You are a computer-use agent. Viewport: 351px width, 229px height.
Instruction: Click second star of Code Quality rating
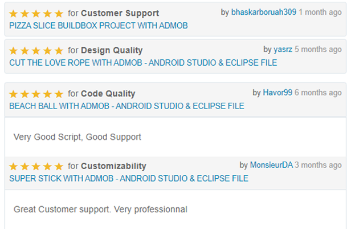25,94
